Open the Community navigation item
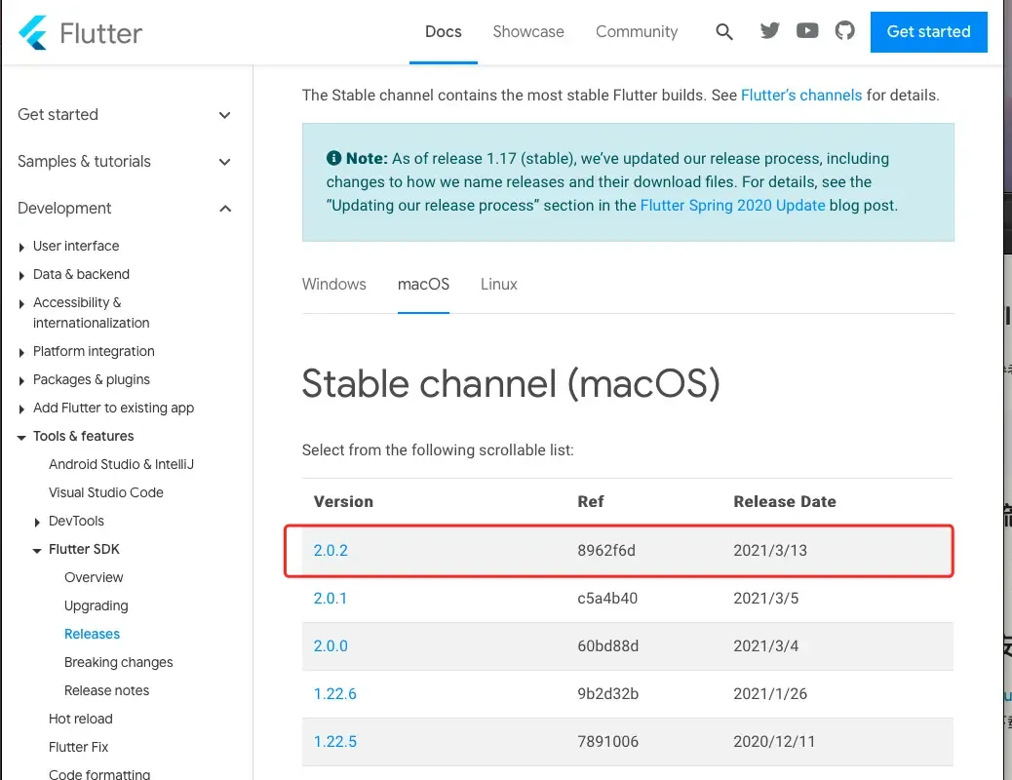Screen dimensions: 1012x780 pyautogui.click(x=637, y=32)
